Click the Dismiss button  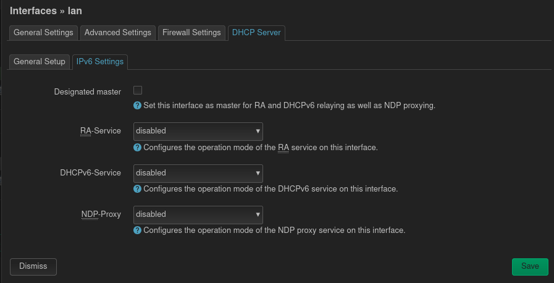click(33, 267)
